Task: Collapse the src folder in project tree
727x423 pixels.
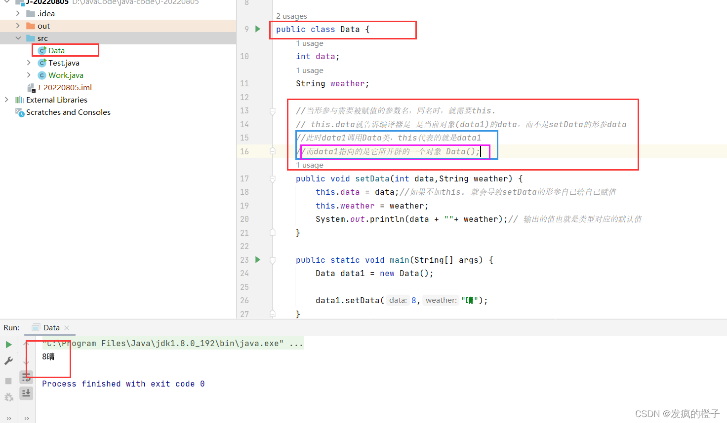Action: click(18, 38)
